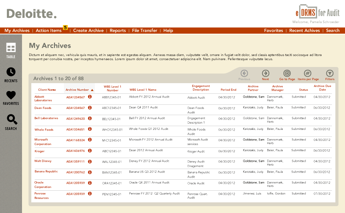Show info for the Whole Foods archive
The width and height of the screenshot is (345, 213).
point(90,129)
